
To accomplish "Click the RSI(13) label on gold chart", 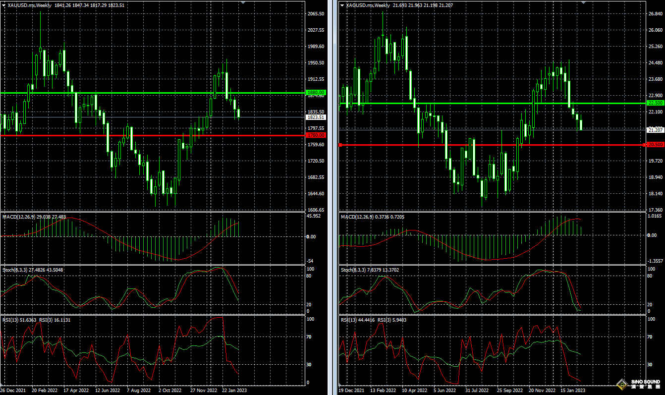I will (x=12, y=320).
